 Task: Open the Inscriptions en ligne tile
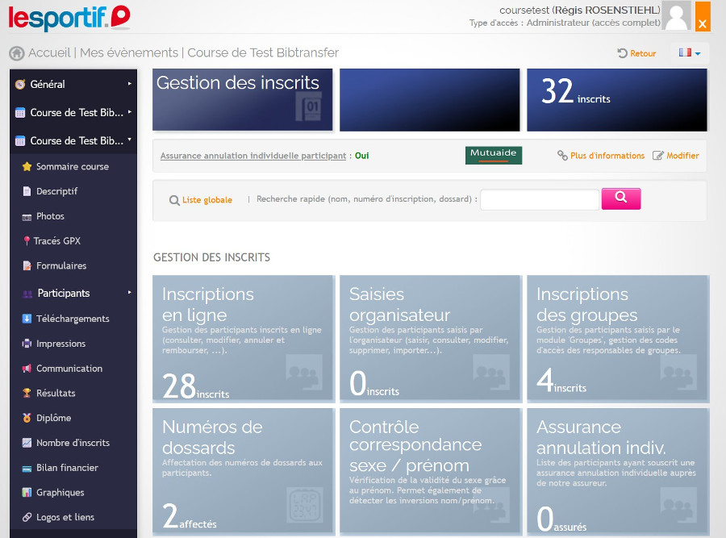click(x=243, y=339)
